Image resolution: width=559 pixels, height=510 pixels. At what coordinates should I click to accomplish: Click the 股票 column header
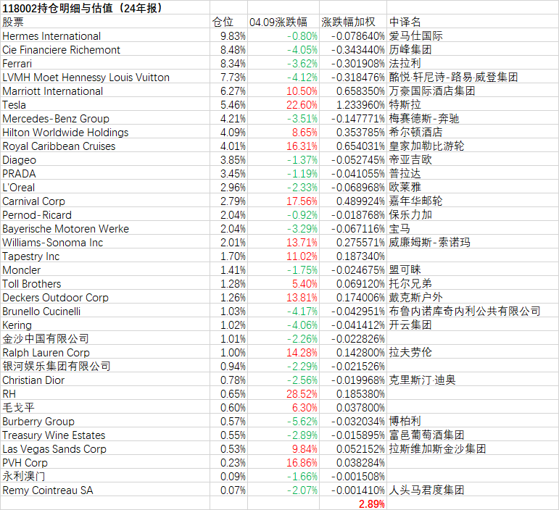pos(105,21)
